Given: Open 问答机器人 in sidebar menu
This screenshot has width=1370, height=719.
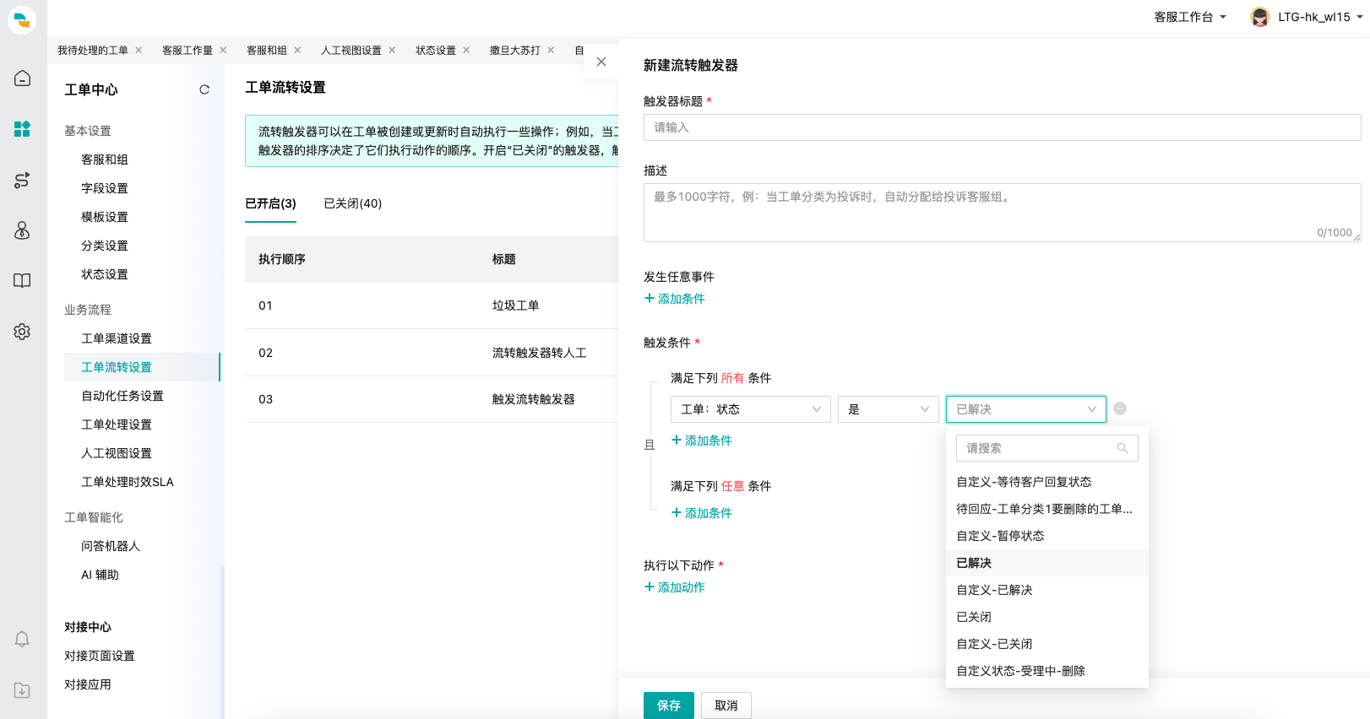Looking at the screenshot, I should [x=111, y=546].
